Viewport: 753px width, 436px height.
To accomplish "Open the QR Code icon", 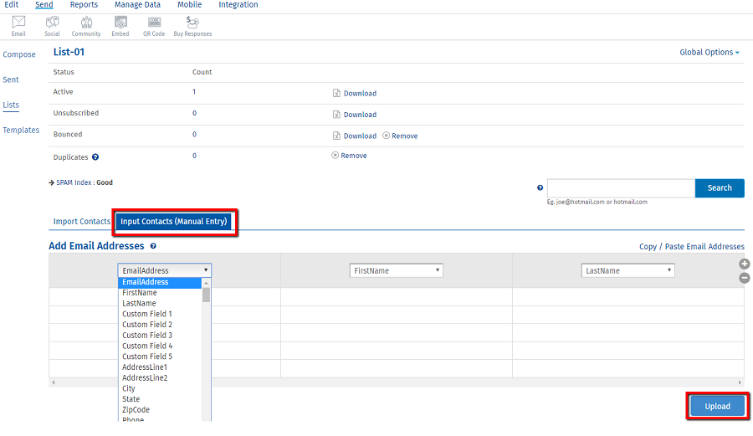I will tap(154, 26).
